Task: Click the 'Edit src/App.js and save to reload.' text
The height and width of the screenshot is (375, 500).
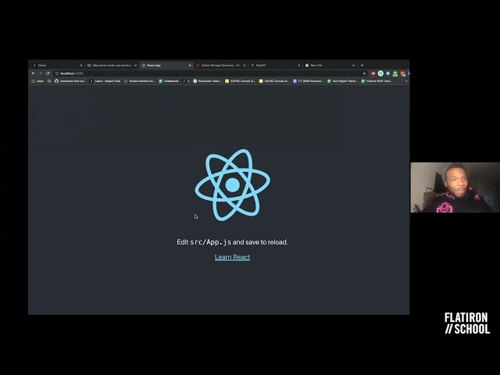Action: [233, 242]
